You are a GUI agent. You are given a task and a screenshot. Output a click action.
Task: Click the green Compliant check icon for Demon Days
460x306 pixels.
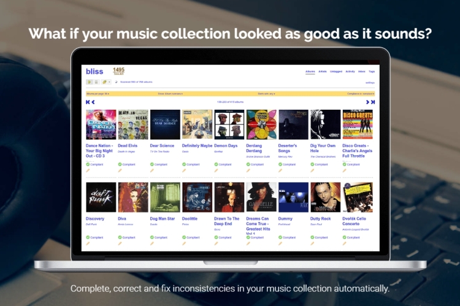217,164
